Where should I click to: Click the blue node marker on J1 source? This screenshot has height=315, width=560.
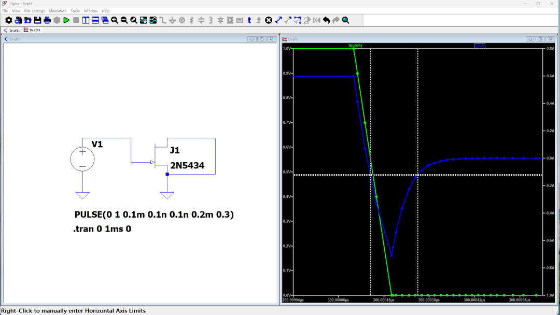(x=167, y=175)
